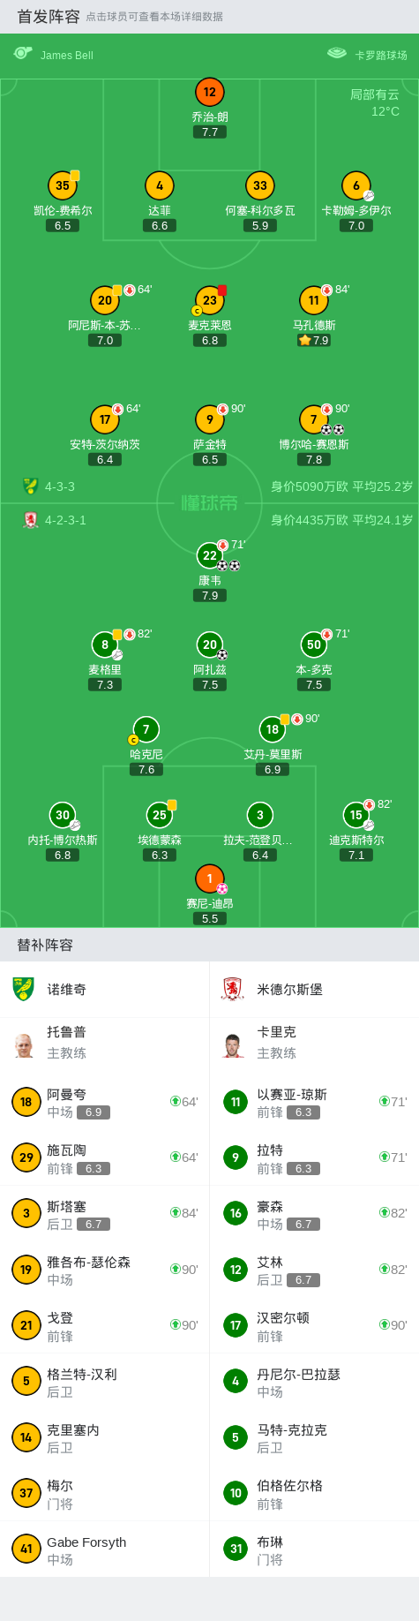Open substitute 布琳 goalkeeper number 31
Image resolution: width=419 pixels, height=1621 pixels.
click(x=314, y=1549)
